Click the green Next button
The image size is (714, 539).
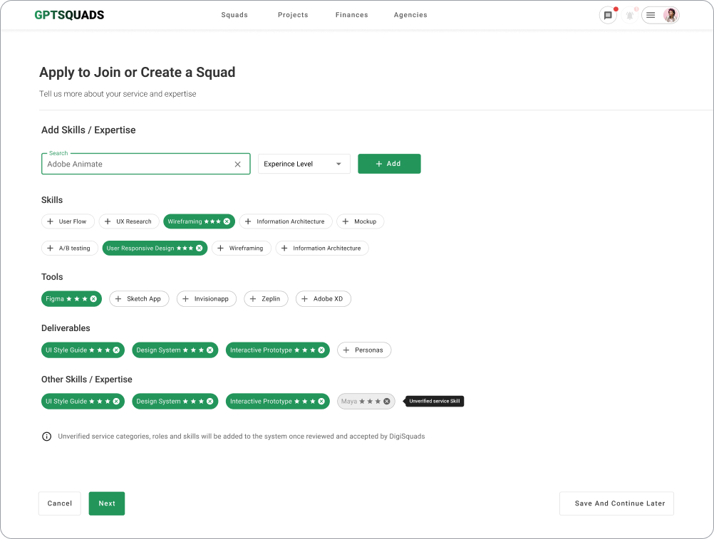point(107,503)
